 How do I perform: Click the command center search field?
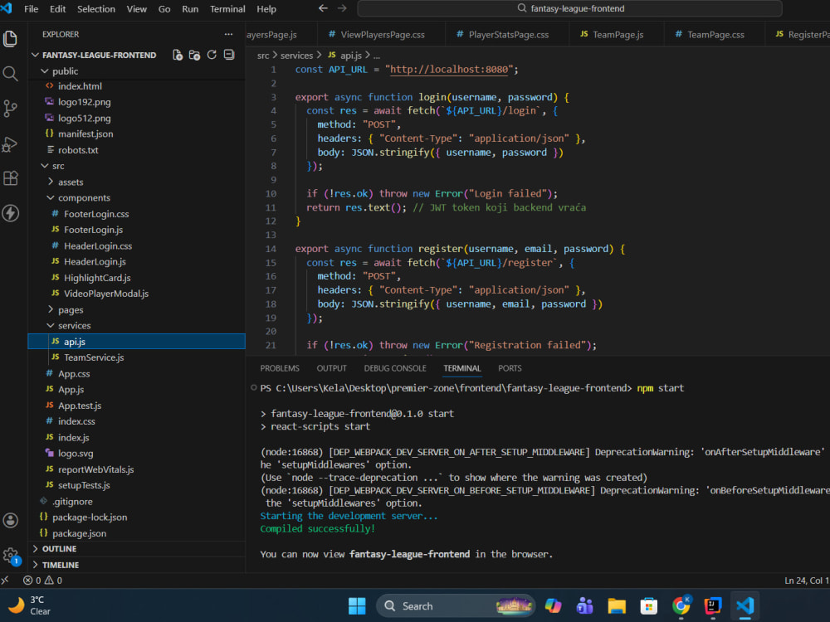coord(570,8)
